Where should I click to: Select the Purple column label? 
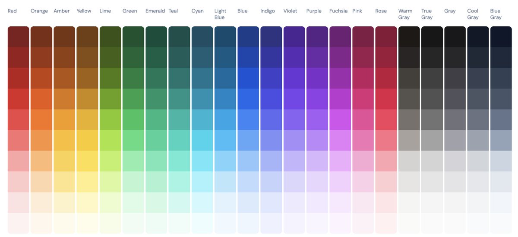coord(314,11)
